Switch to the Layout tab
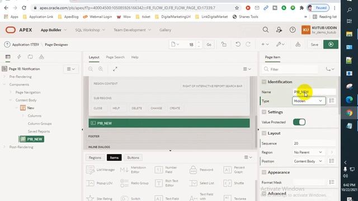Viewport: 358px width, 201px height. click(94, 57)
